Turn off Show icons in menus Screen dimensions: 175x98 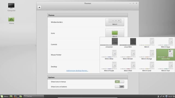coord(119,82)
